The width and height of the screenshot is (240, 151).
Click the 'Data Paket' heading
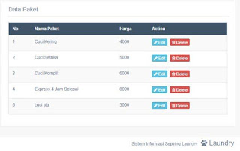click(23, 9)
